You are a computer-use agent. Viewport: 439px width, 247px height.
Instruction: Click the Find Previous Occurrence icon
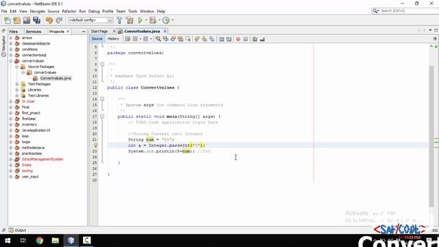coord(166,39)
